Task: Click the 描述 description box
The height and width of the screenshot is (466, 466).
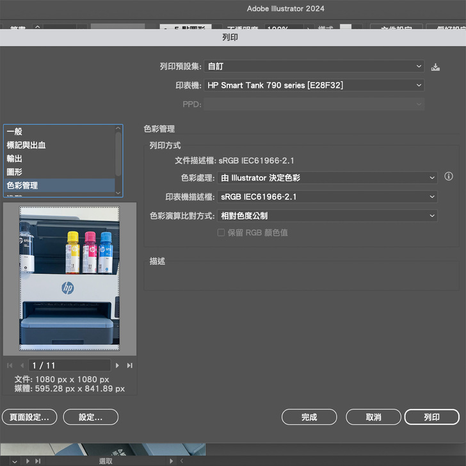Action: tap(301, 275)
